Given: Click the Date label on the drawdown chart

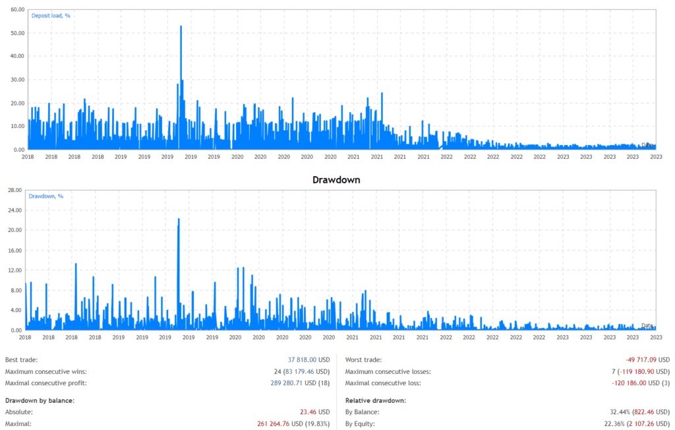Looking at the screenshot, I should 647,324.
